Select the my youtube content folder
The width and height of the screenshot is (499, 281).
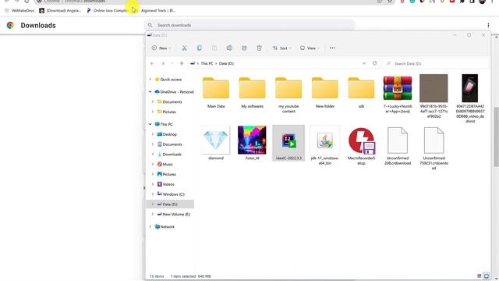tap(288, 94)
